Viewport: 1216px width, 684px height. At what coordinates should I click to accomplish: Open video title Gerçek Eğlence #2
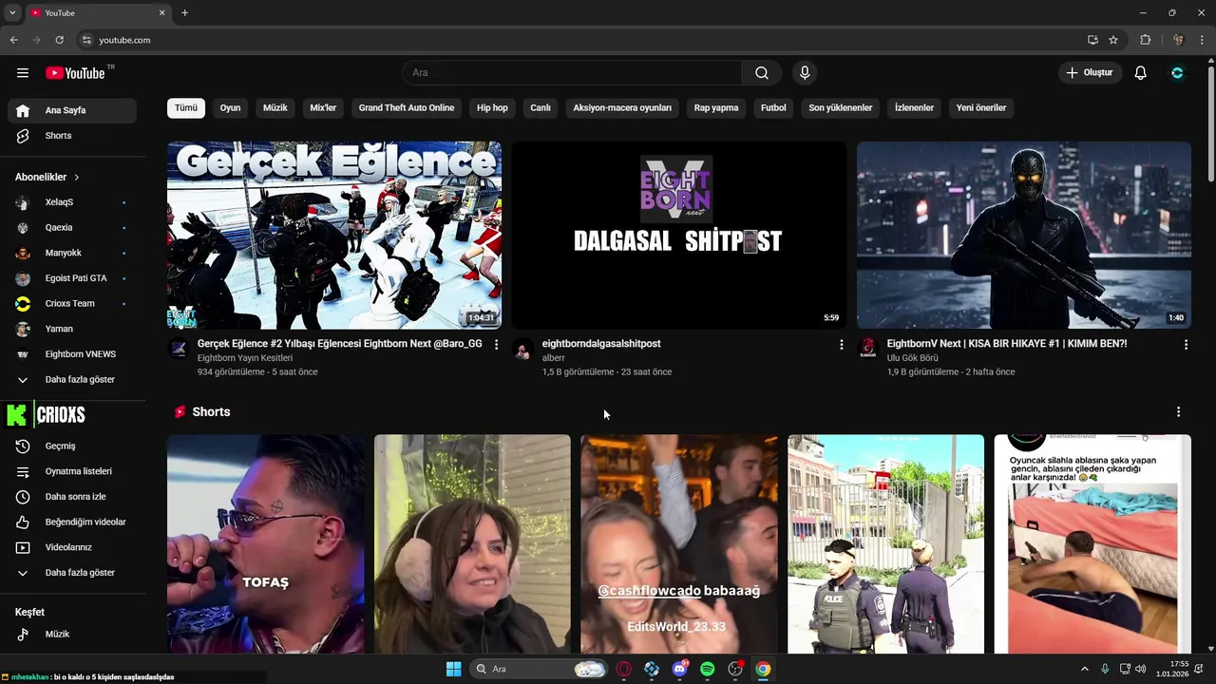click(x=339, y=344)
